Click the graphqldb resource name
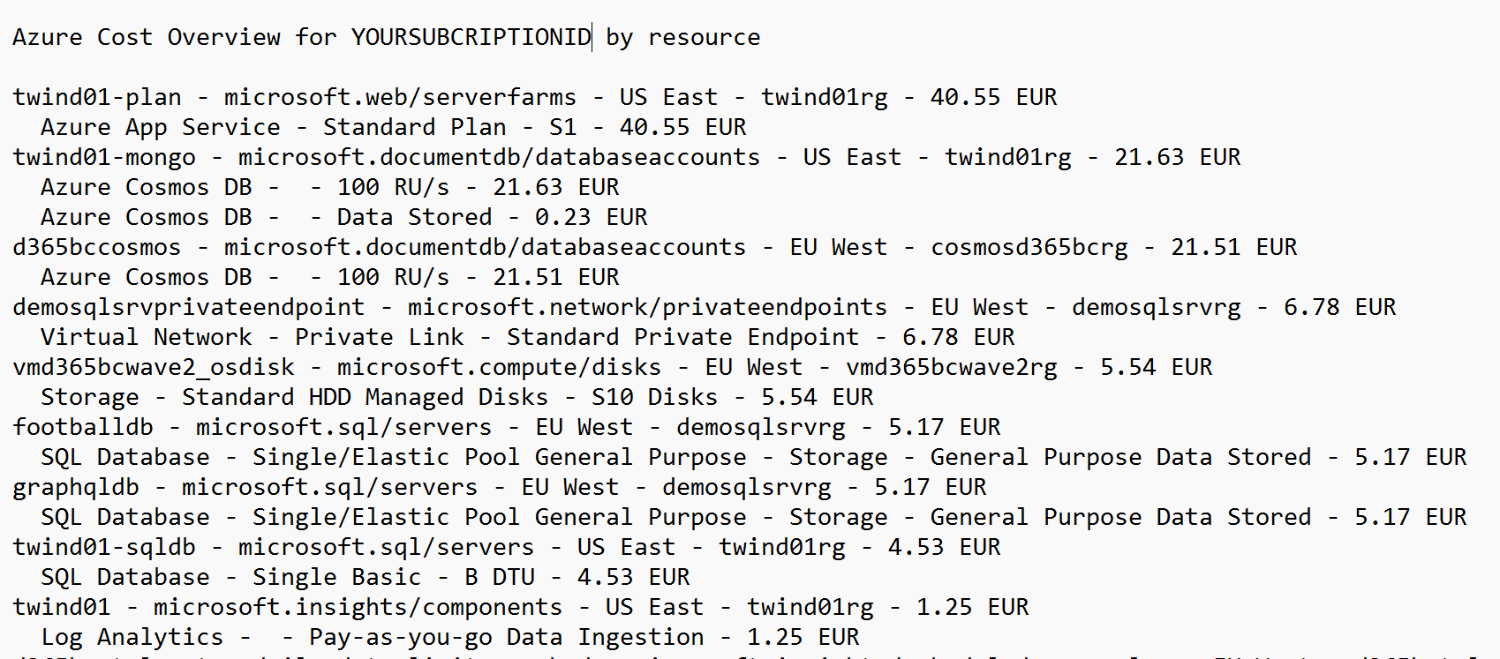This screenshot has height=659, width=1500. tap(76, 487)
